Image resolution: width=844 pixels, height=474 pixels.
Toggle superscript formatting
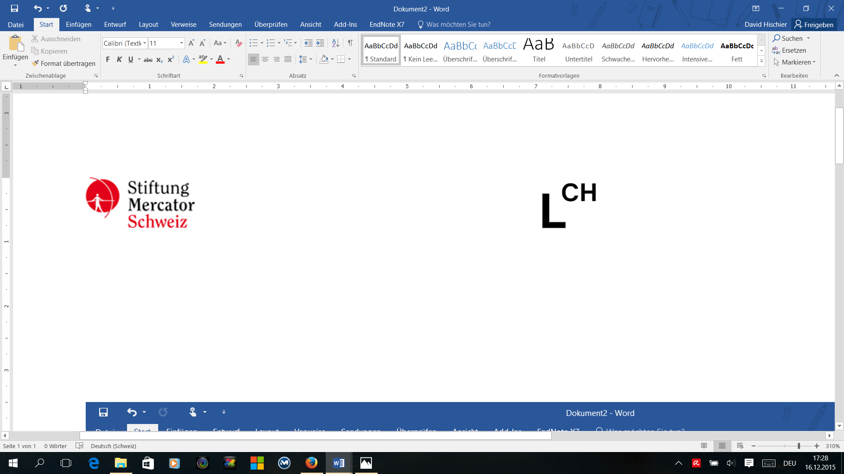coord(171,59)
